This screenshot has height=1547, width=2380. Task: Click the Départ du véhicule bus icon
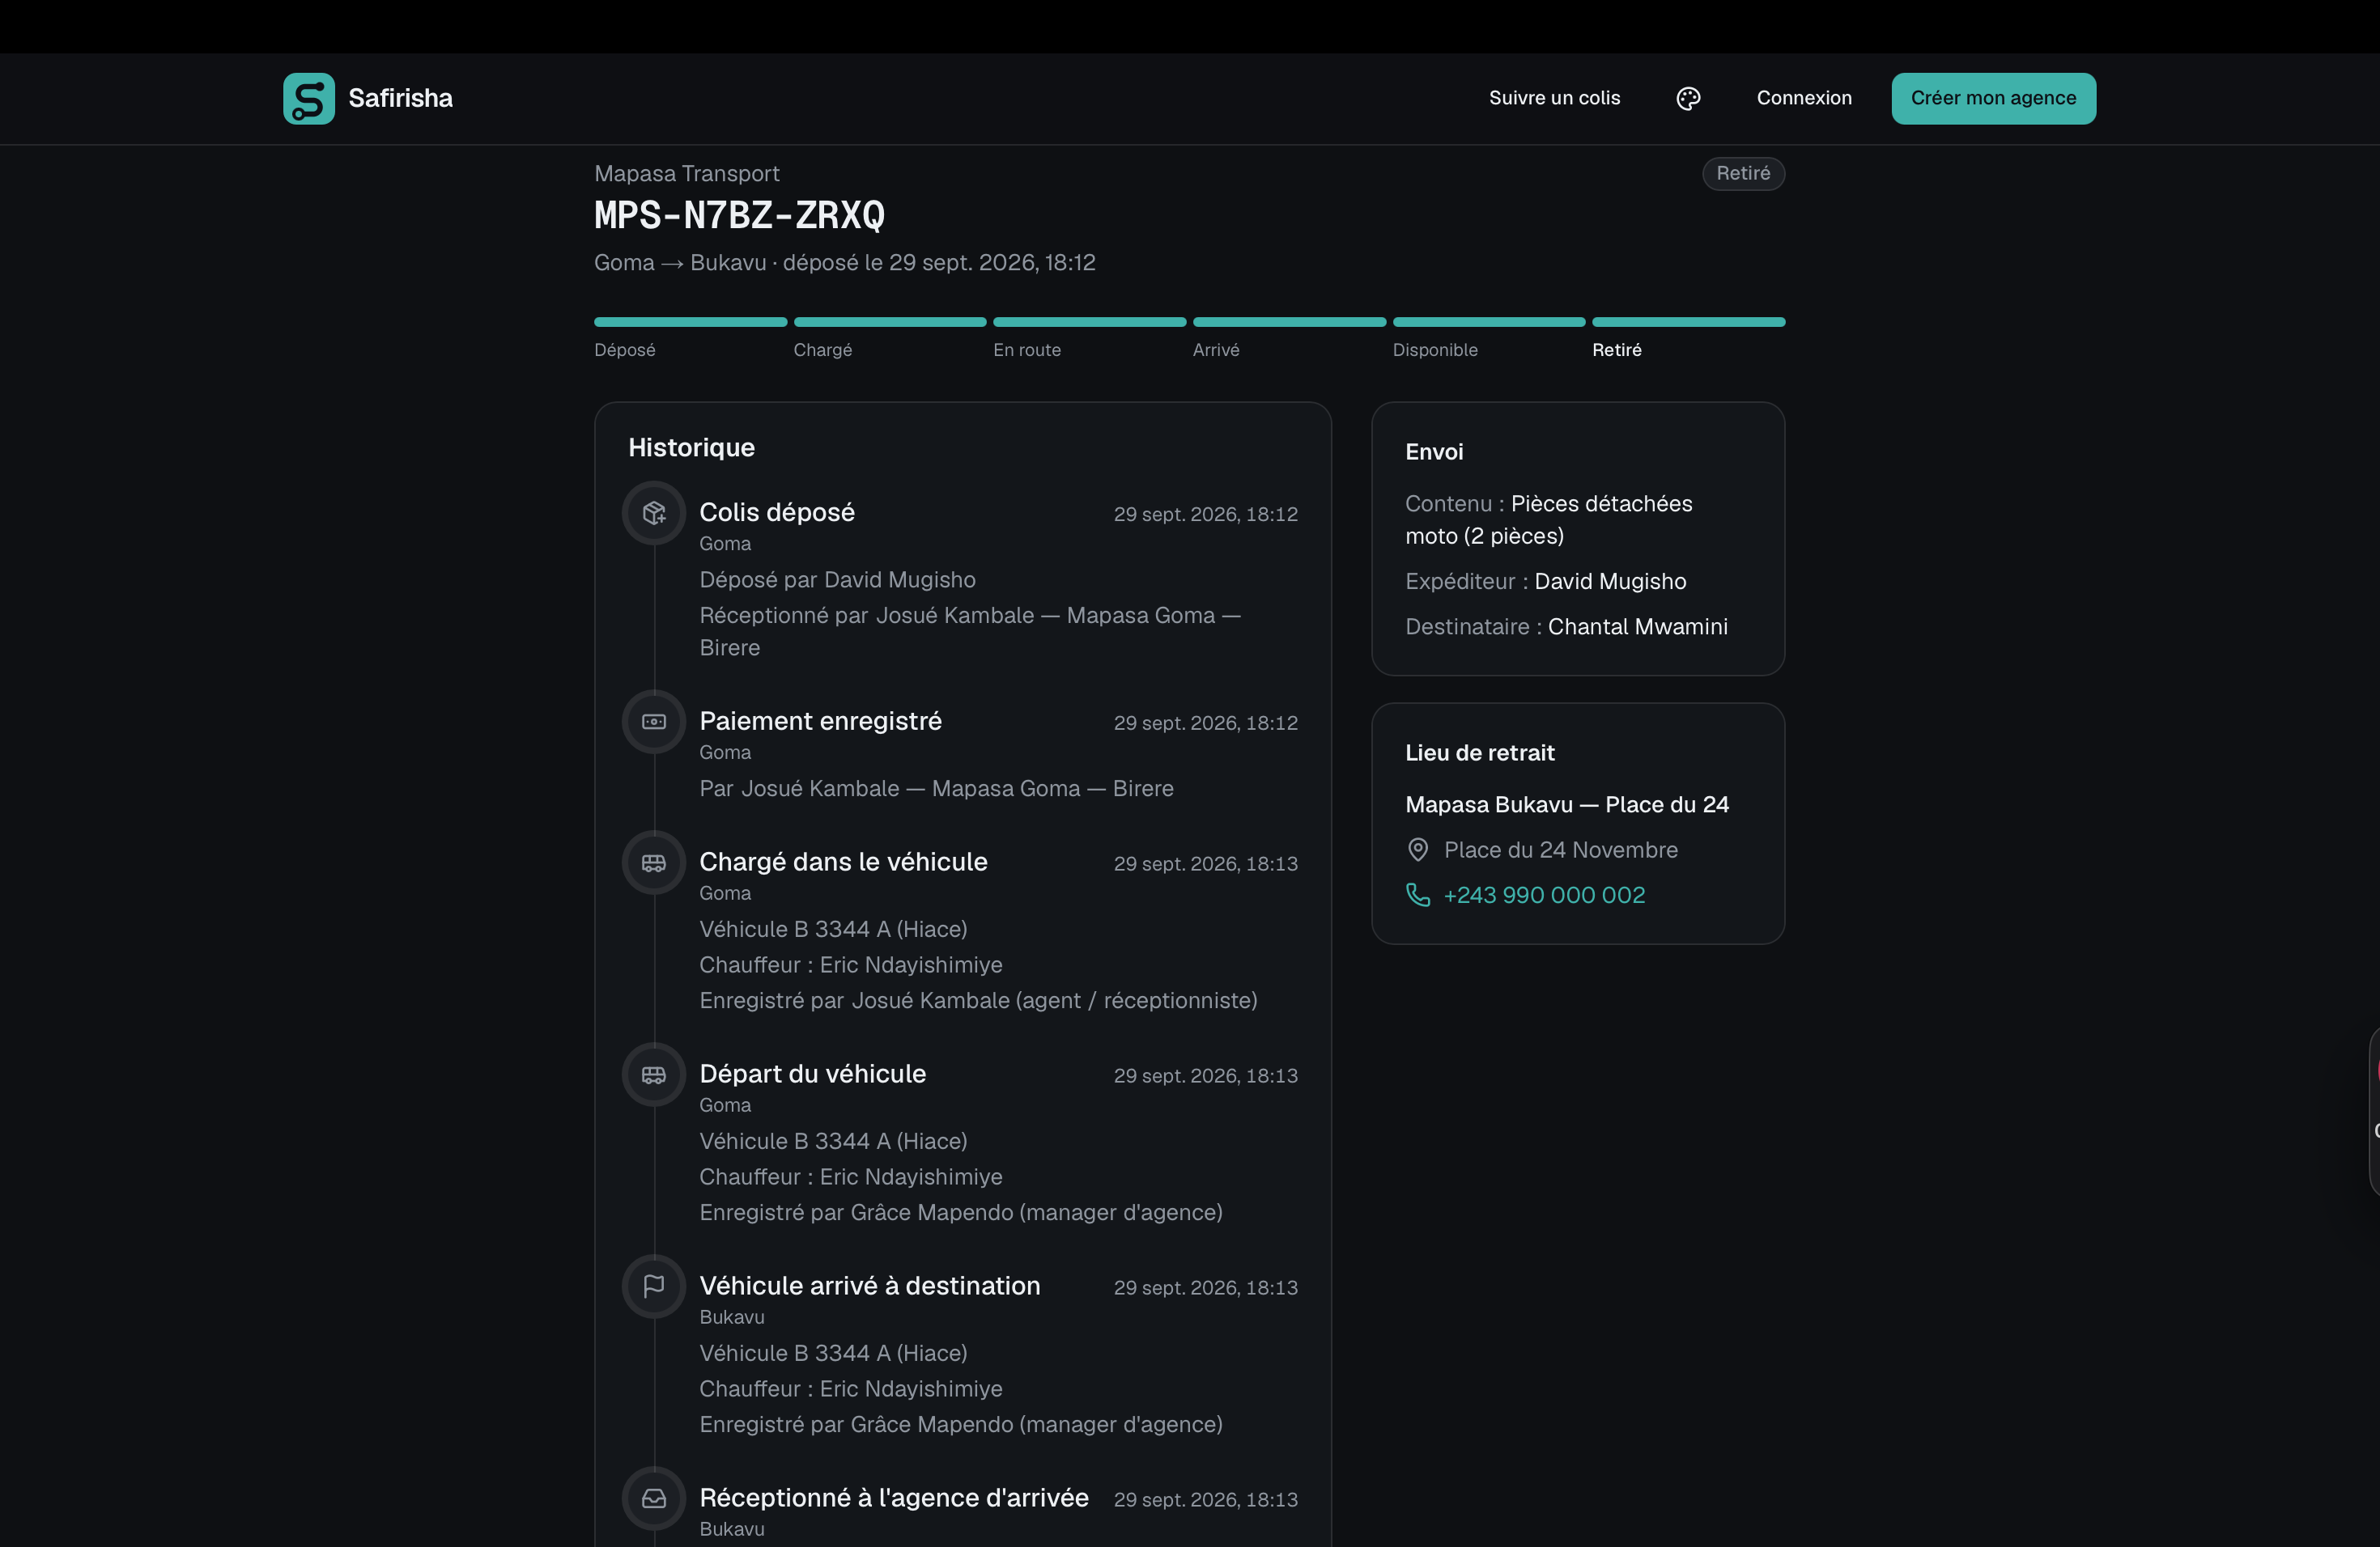[654, 1074]
